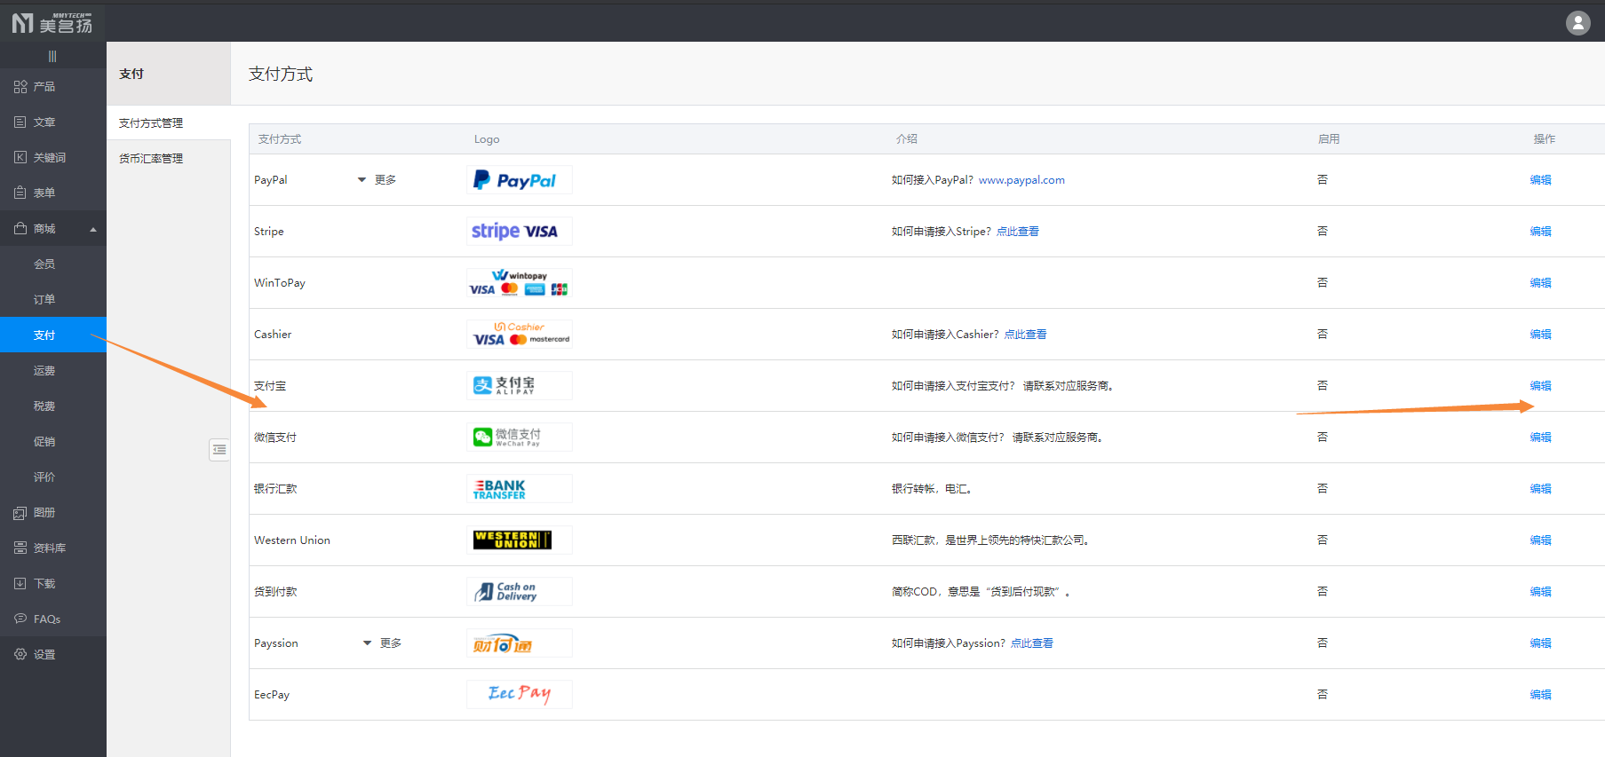
Task: Click 编辑 for the 支付宝 row
Action: coord(1540,386)
